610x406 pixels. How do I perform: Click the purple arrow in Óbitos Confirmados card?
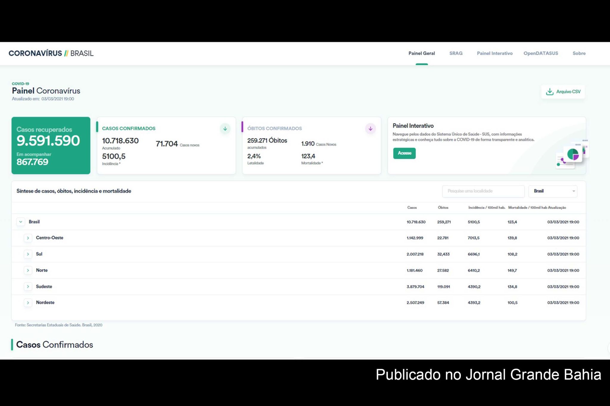pos(371,129)
